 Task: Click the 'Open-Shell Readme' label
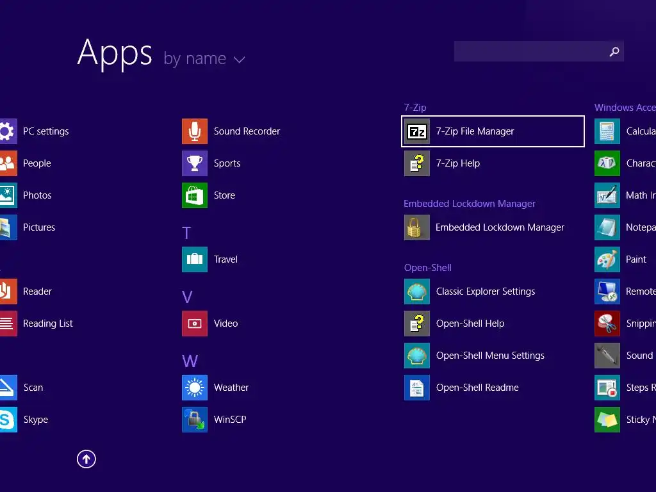point(477,388)
